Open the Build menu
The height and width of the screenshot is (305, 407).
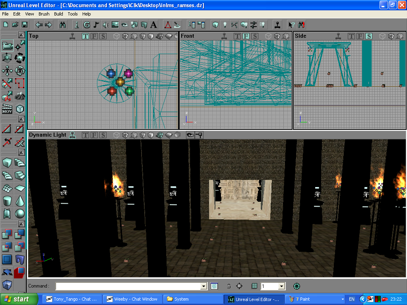click(x=58, y=14)
